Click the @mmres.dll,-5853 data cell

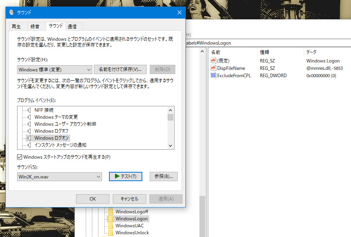click(x=325, y=68)
